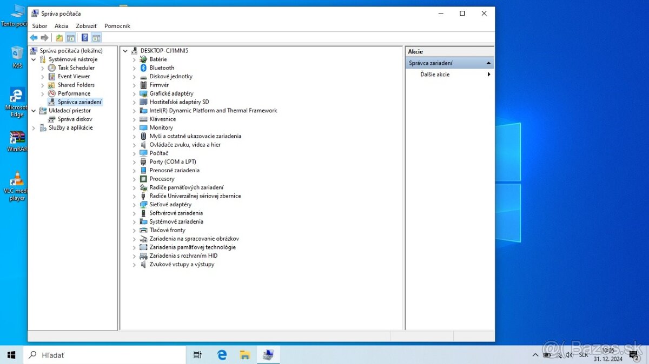This screenshot has width=649, height=364.
Task: Open Help via the blue question mark icon
Action: 84,37
